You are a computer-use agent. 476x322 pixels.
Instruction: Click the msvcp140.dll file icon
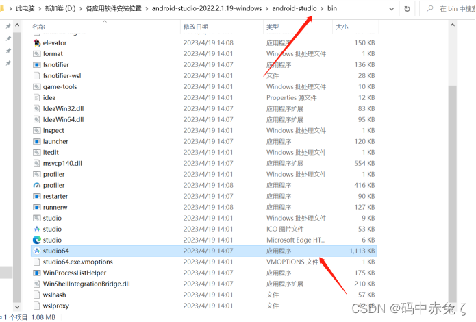coord(37,163)
